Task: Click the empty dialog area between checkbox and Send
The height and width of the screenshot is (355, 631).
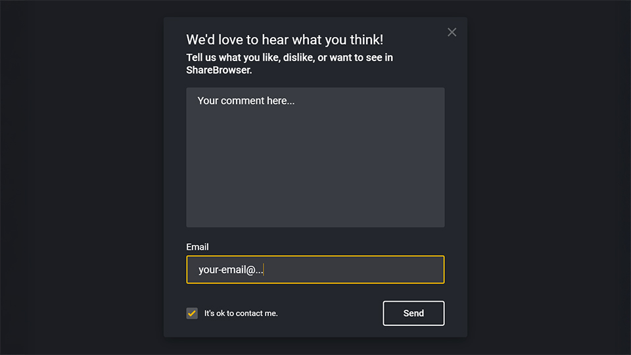Action: click(x=330, y=313)
